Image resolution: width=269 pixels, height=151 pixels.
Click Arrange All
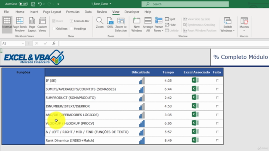click(148, 24)
